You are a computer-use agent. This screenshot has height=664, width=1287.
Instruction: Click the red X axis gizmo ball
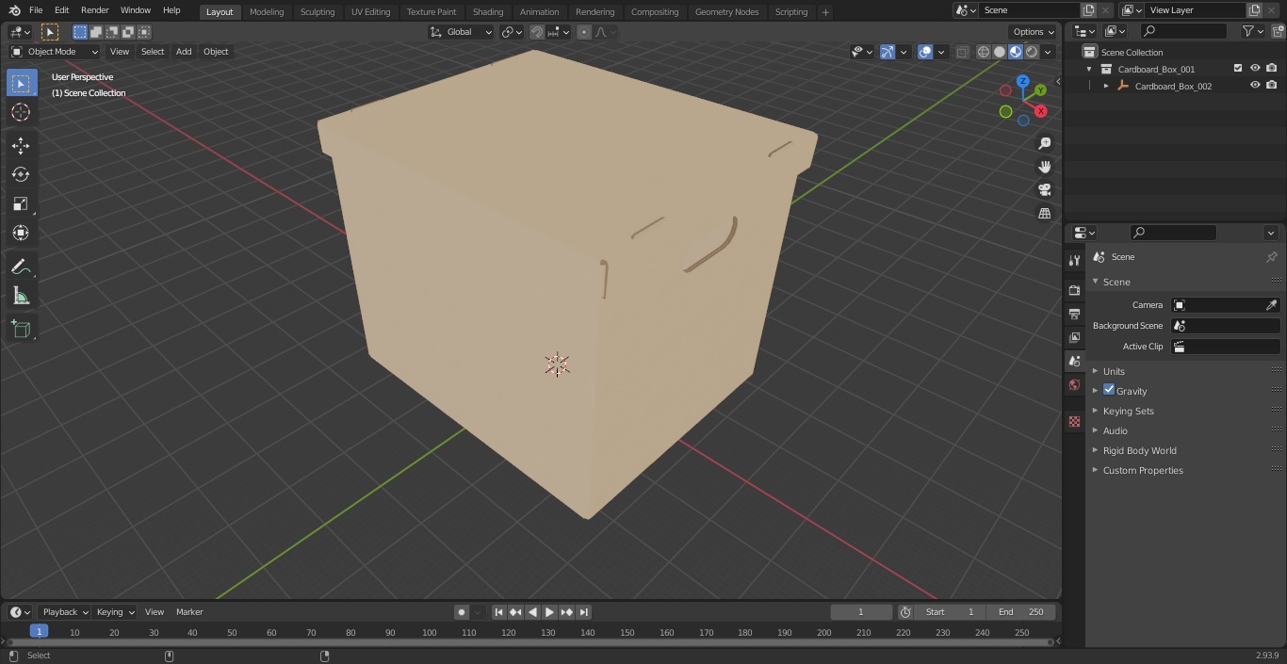[1041, 111]
